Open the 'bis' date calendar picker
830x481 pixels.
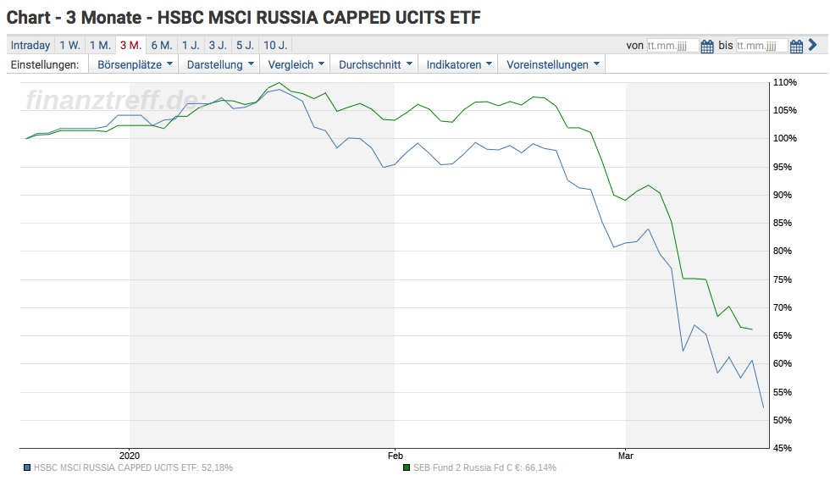pos(796,46)
